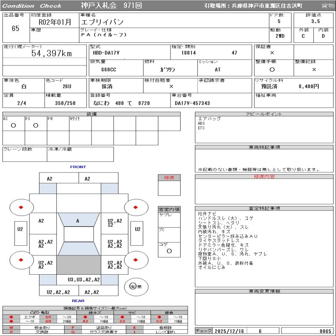This screenshot has width=336, height=336.
Task: Click the 54,397km mileage value
Action: click(x=52, y=53)
